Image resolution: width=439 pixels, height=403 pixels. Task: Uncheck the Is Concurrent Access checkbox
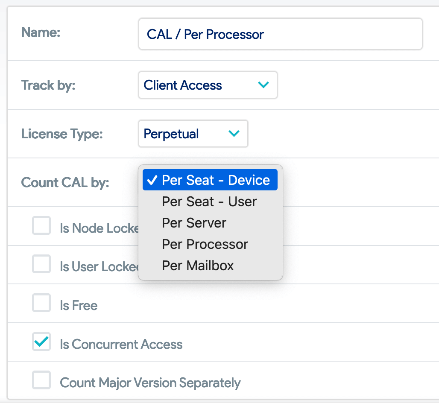point(41,342)
